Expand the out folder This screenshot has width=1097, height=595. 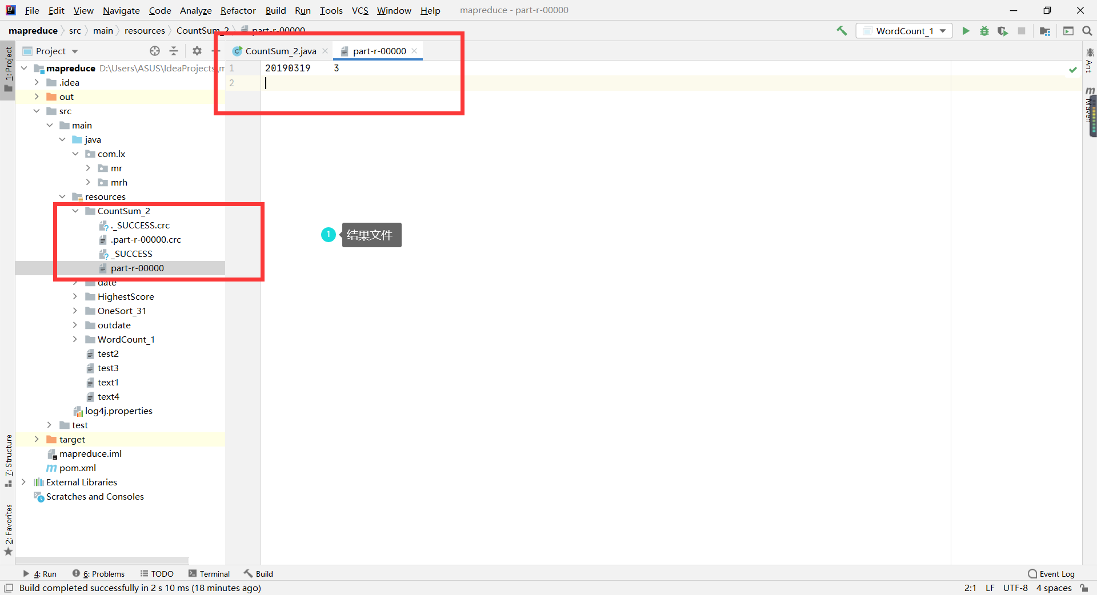pos(37,97)
